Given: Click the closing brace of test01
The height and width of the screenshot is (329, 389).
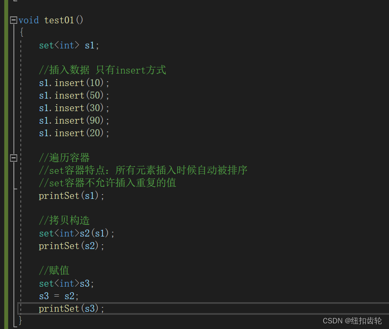Looking at the screenshot, I should pyautogui.click(x=20, y=320).
